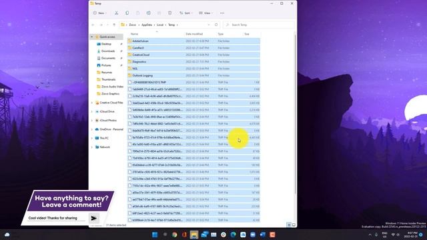Open Microsoft Office from the taskbar
This screenshot has width=427, height=240.
tap(184, 235)
